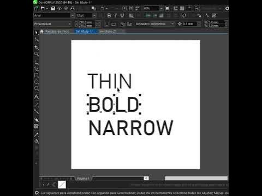The height and width of the screenshot is (196, 262).
Task: Open the 12 pt font size dropdown
Action: pos(94,16)
